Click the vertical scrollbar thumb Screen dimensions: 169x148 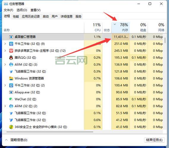coord(165,40)
